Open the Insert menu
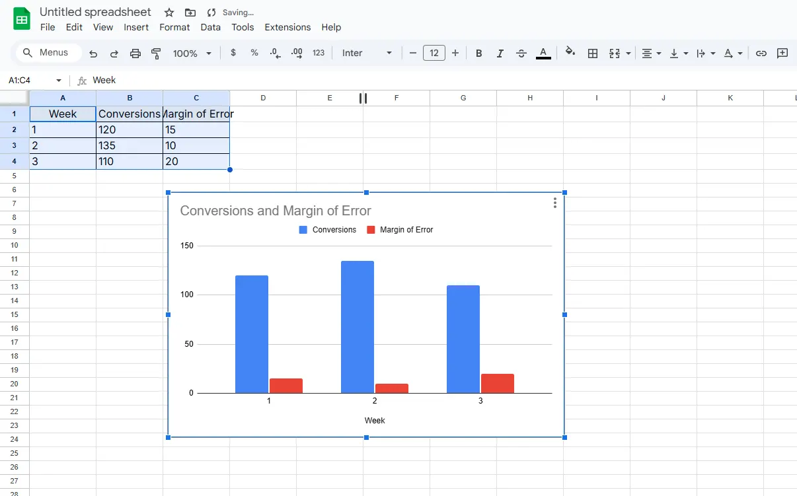 click(x=136, y=27)
